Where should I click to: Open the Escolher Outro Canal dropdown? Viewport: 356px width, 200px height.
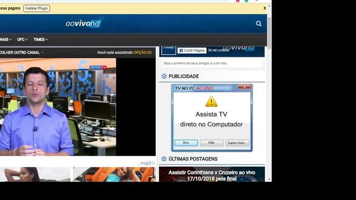(x=22, y=52)
